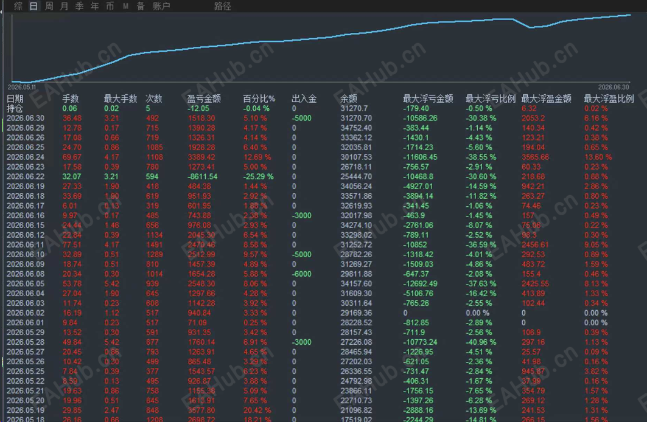647x422 pixels.
Task: Click the blue equity curve line
Action: click(x=322, y=38)
